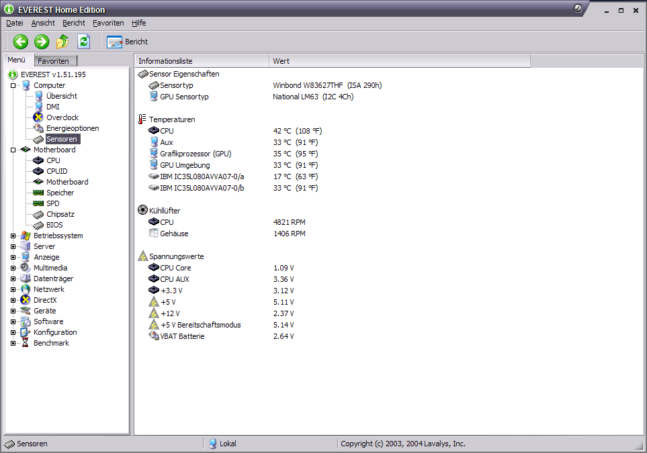647x453 pixels.
Task: Click the Server icon in tree
Action: (x=26, y=246)
